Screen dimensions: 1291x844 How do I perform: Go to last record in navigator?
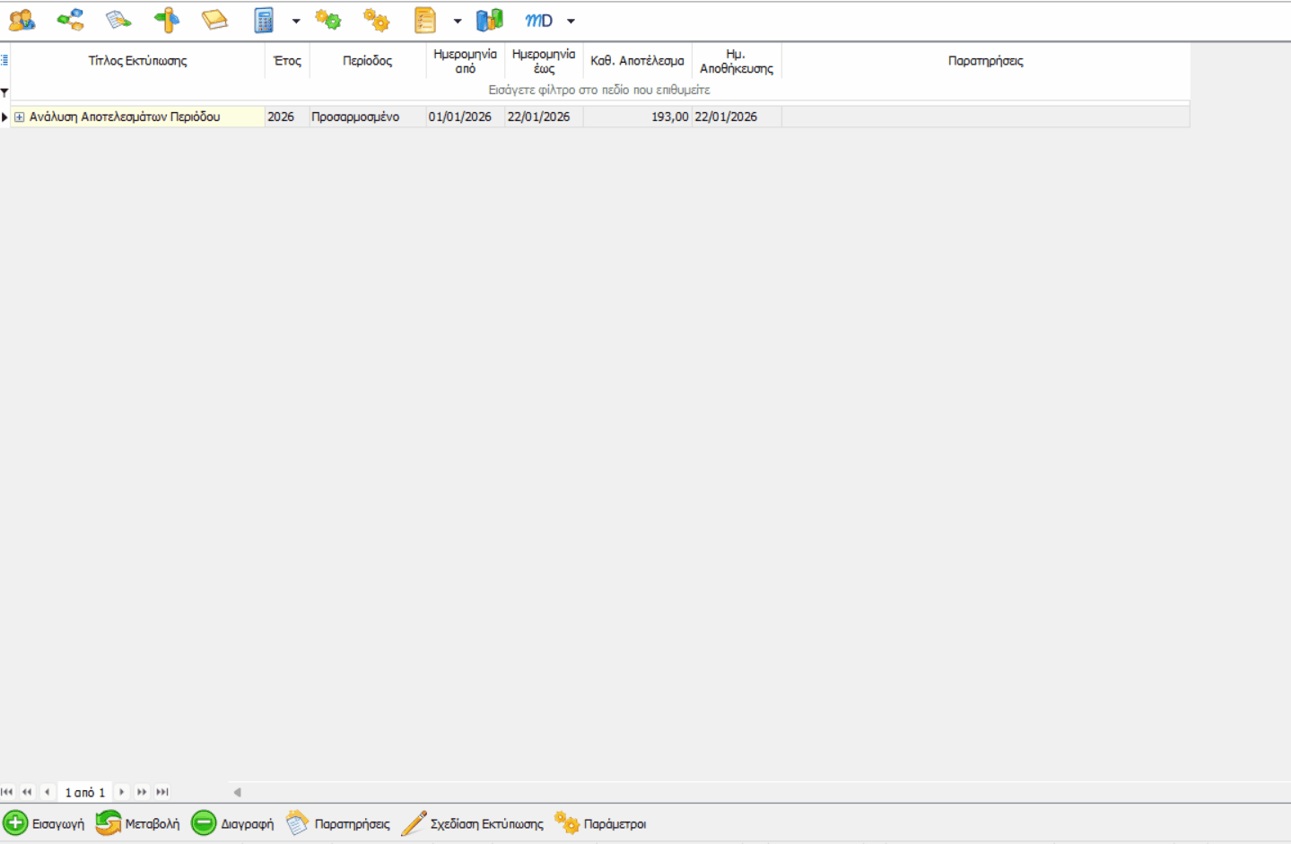[162, 792]
